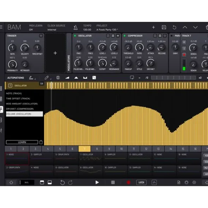Toggle the Oscillator module power LED
Image resolution: width=208 pixels, height=208 pixels.
pos(75,36)
